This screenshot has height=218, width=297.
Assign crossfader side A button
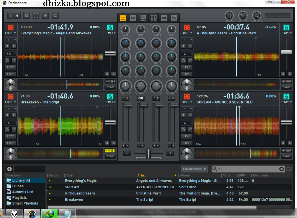tap(127, 154)
